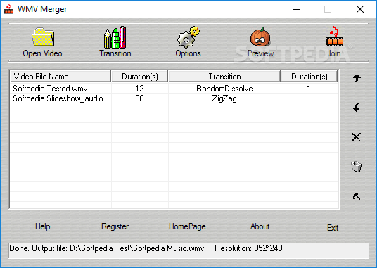The image size is (377, 268).
Task: Click the duration value 12
Action: (139, 89)
